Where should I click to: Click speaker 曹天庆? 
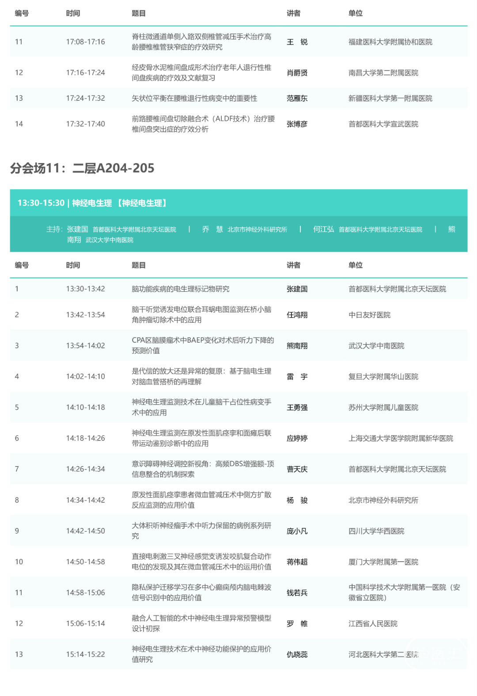coord(297,469)
